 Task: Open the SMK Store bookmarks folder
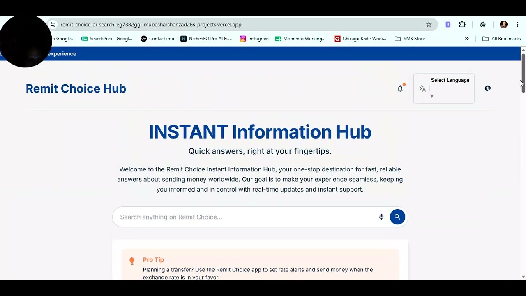410,39
